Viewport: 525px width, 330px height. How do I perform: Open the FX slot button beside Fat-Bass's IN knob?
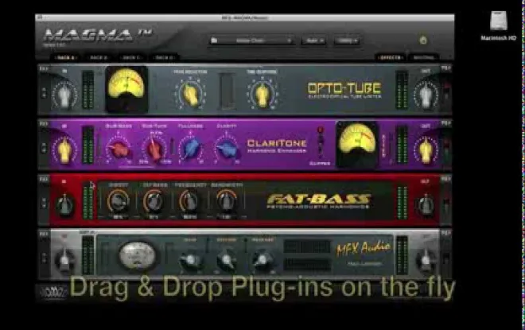pos(44,180)
